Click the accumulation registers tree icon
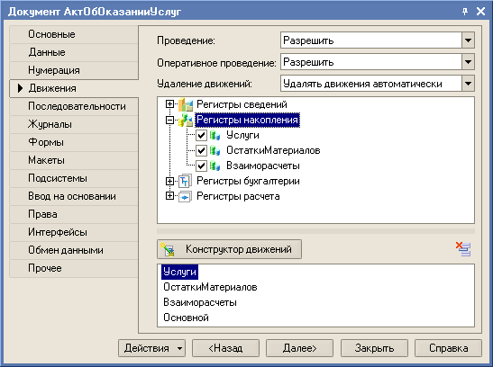Screen dimensions: 493x367 pyautogui.click(x=186, y=120)
